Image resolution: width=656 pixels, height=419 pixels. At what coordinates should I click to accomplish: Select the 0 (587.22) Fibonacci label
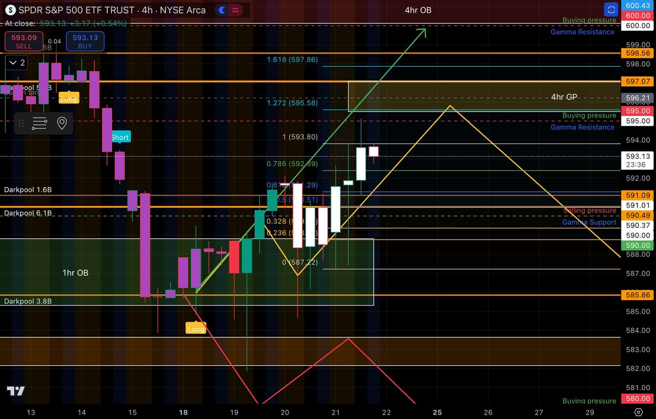pyautogui.click(x=300, y=263)
